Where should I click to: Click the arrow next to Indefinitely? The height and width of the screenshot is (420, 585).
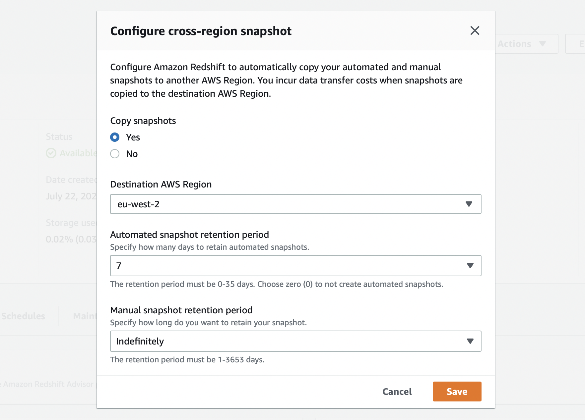(x=470, y=341)
